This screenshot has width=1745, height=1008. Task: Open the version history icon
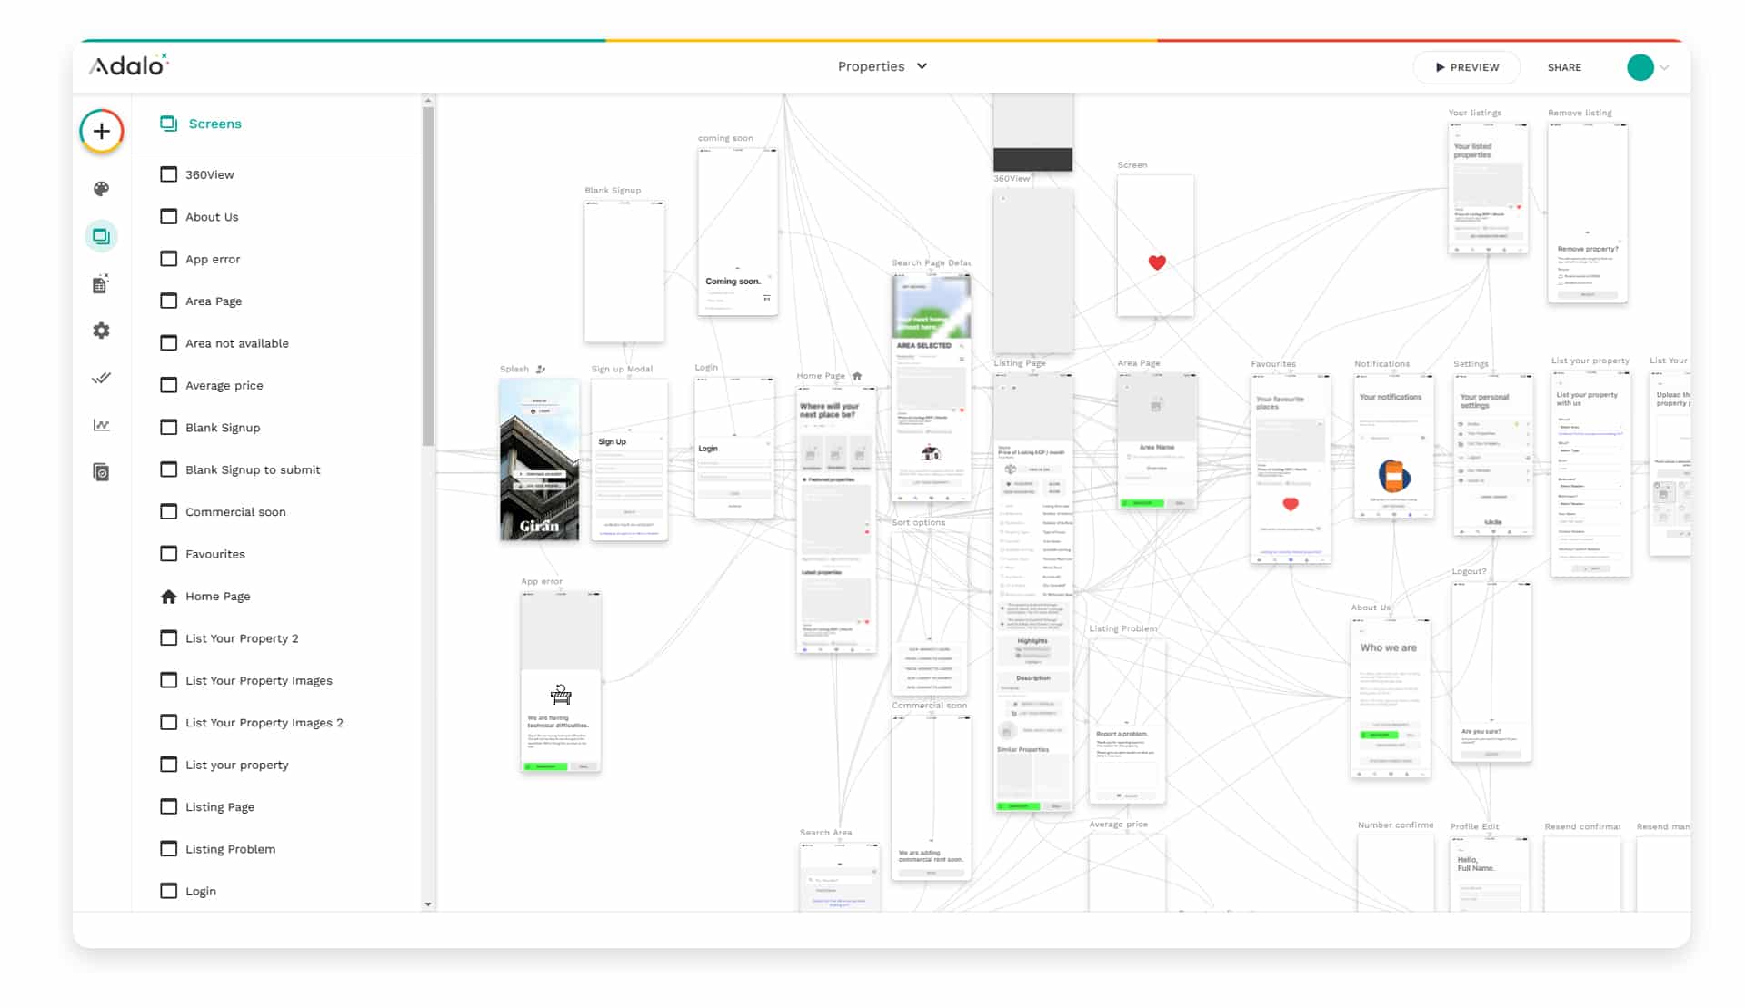coord(102,472)
